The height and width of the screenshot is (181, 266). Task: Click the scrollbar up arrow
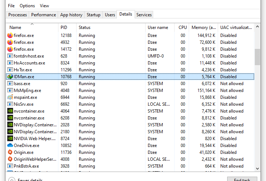257,26
